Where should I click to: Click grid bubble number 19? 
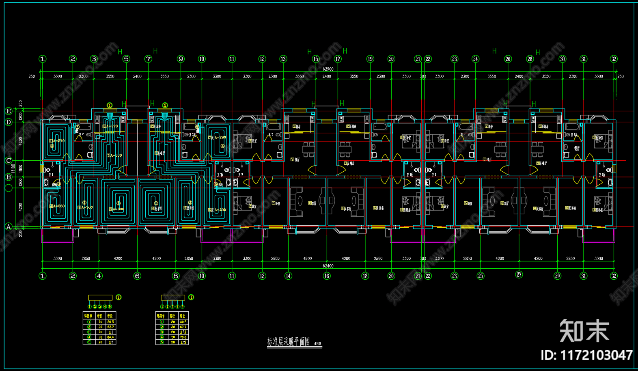(x=370, y=59)
